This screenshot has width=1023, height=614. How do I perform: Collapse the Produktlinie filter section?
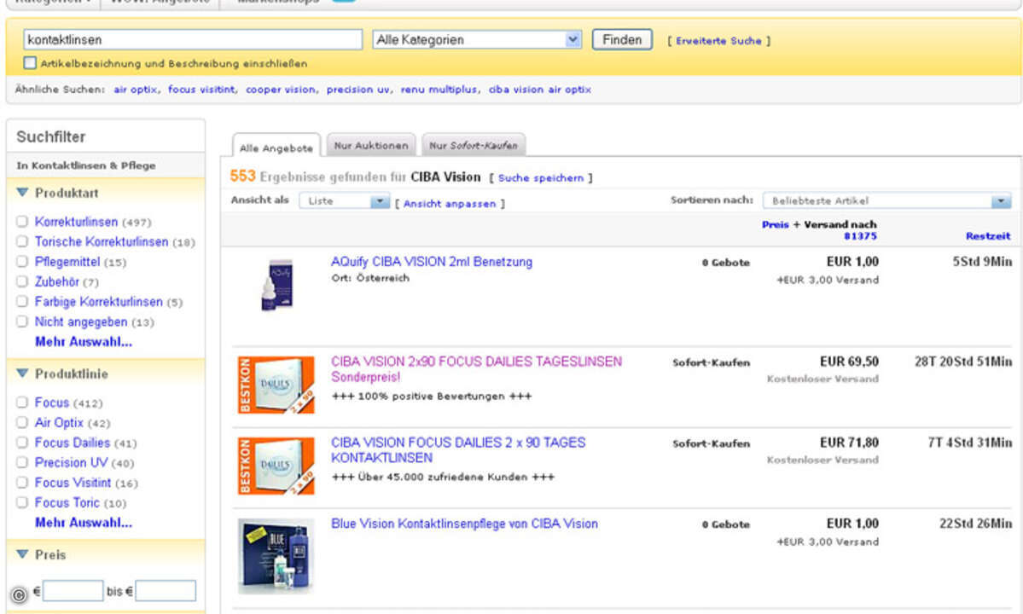22,374
